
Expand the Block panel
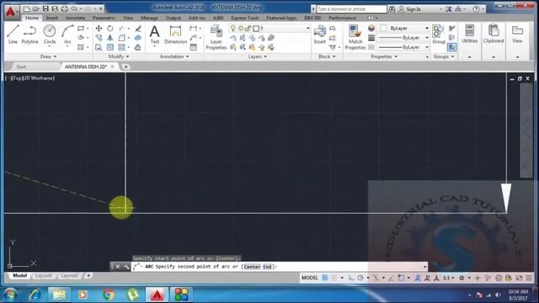tap(327, 56)
